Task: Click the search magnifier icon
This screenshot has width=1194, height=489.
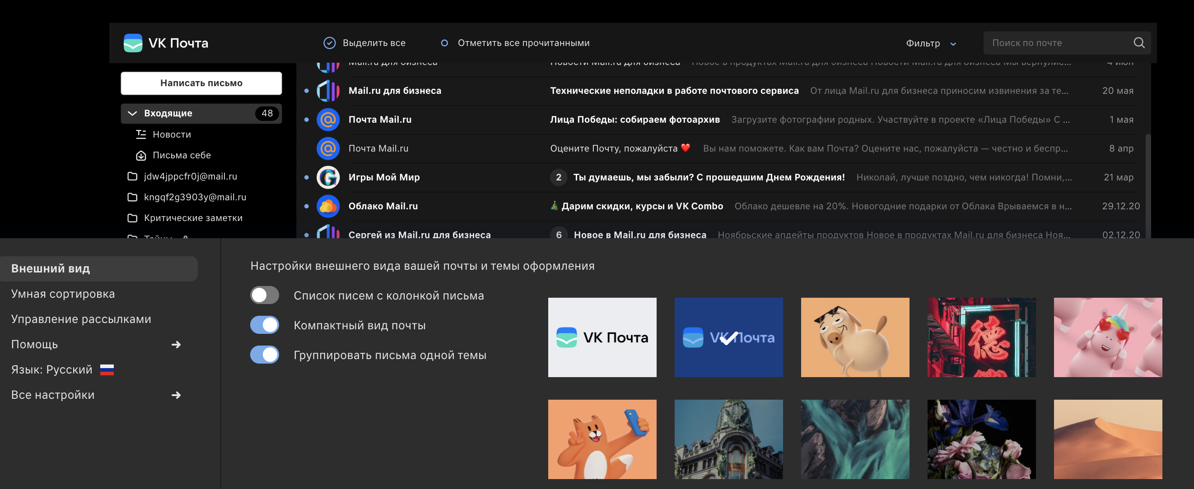Action: (x=1139, y=43)
